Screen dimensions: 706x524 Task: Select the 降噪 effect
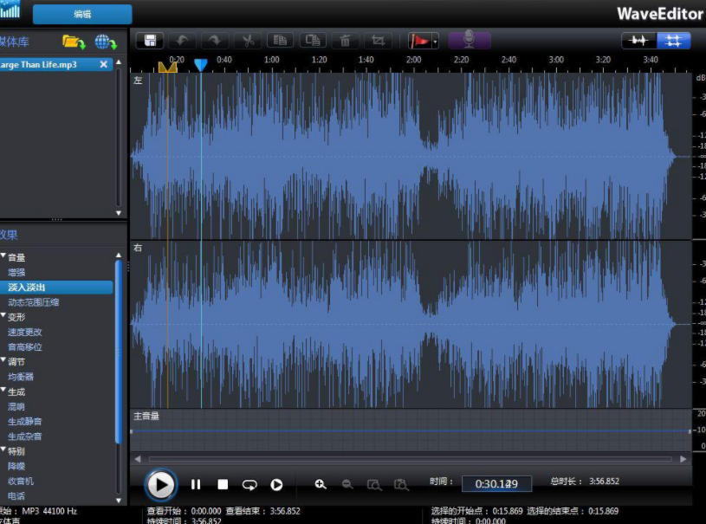[16, 466]
